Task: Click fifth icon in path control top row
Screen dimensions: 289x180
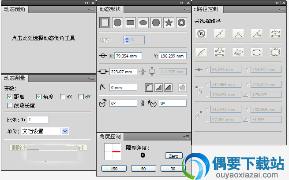Action: point(275,33)
